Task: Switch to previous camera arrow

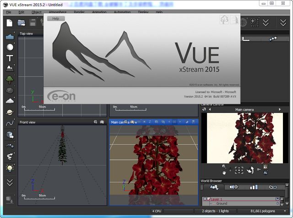Action: pos(210,109)
